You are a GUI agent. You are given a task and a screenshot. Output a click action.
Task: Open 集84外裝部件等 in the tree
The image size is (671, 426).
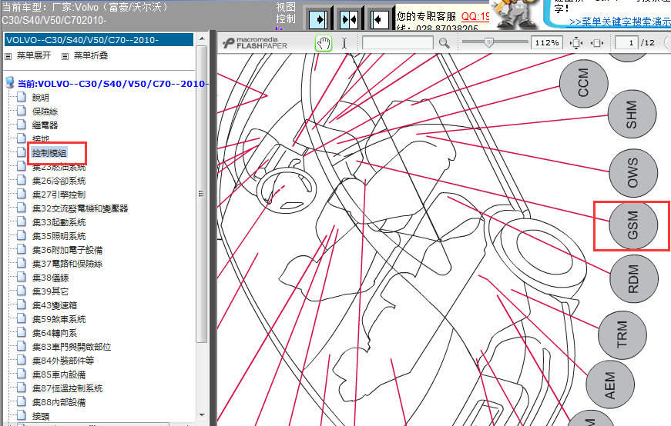point(63,361)
